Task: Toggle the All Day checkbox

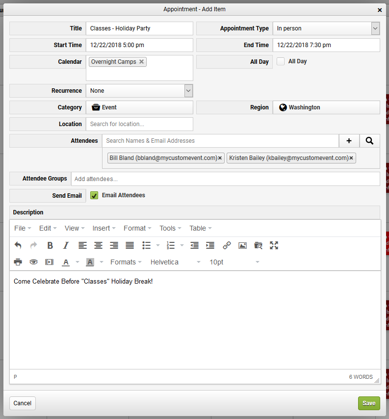Action: tap(281, 61)
